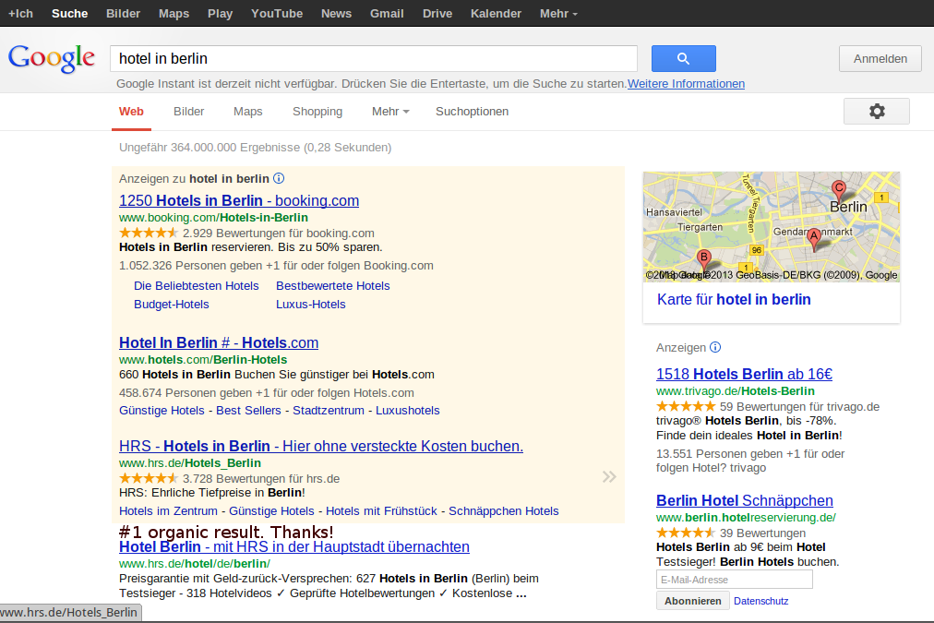Expand the Mehr dropdown in top black bar
The image size is (934, 623).
point(558,14)
